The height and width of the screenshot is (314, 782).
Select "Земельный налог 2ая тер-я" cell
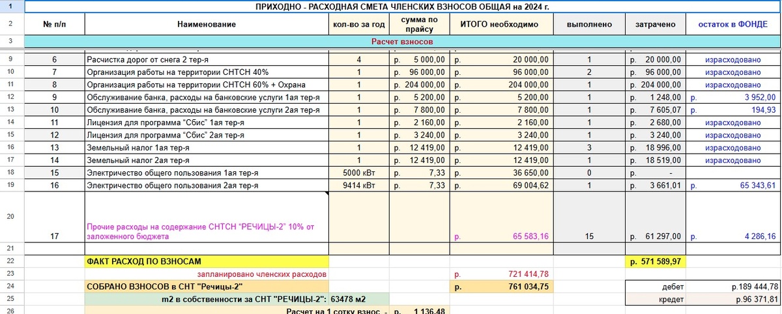tap(207, 160)
